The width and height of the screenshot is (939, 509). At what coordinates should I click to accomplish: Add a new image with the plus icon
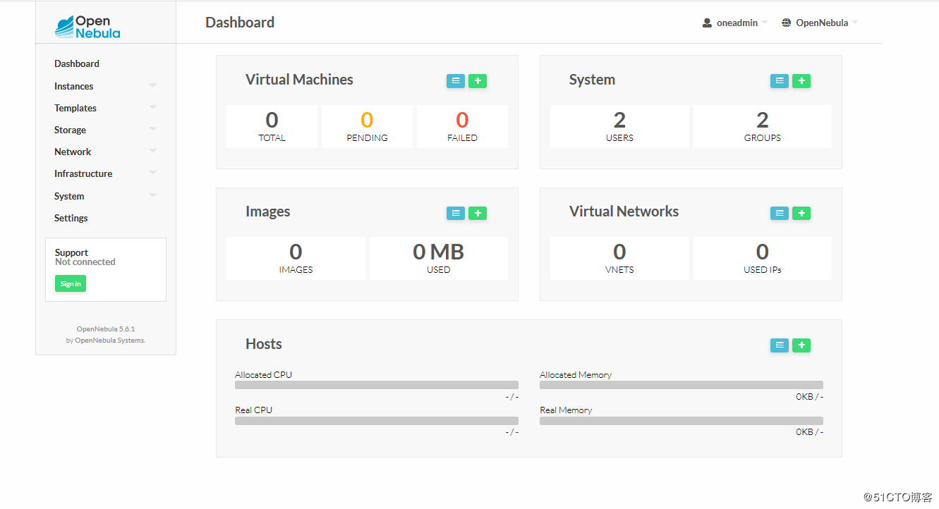click(x=478, y=213)
